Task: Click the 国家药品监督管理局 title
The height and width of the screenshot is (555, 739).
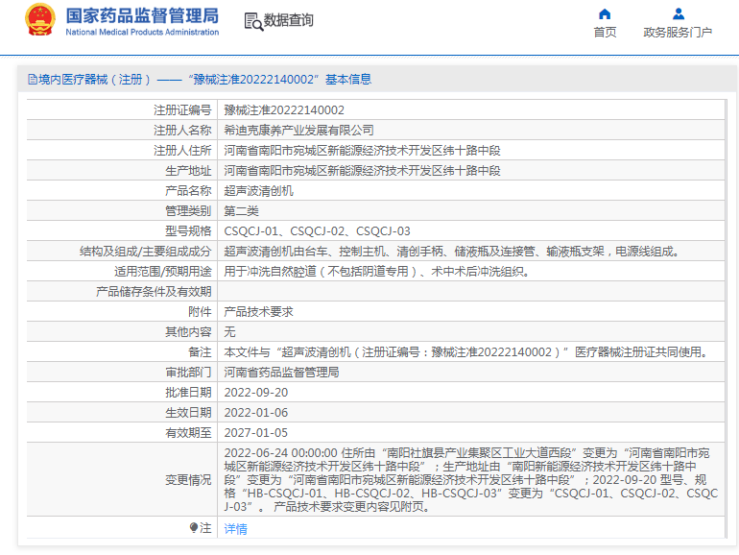Action: pyautogui.click(x=142, y=15)
